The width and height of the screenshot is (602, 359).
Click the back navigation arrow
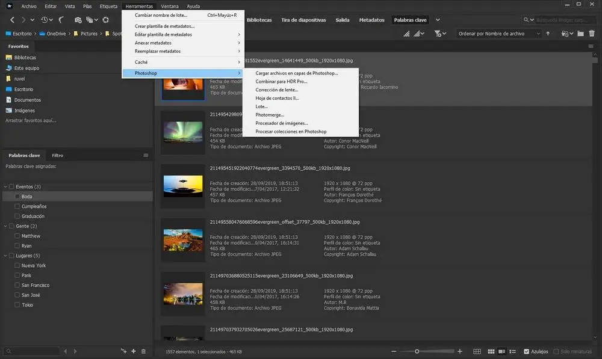(12, 20)
